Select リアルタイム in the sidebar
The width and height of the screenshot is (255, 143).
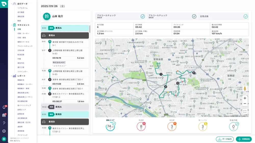22,8
